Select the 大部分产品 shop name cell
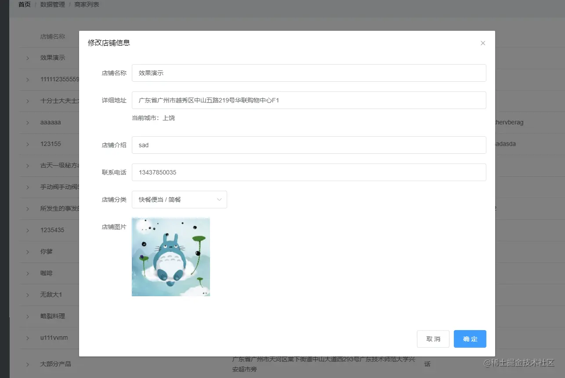Screen dimensions: 565x378 click(56, 364)
